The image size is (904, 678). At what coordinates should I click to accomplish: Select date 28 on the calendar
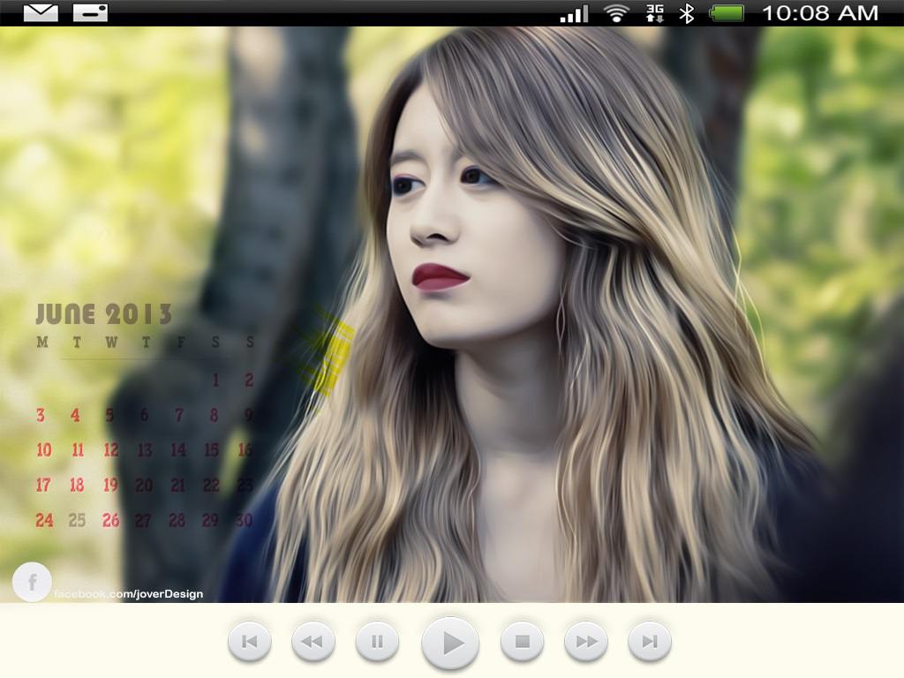point(177,520)
